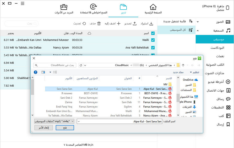The height and width of the screenshot is (148, 234).
Task: Select All Music (كل الموسيقى) playlist
Action: tap(176, 30)
